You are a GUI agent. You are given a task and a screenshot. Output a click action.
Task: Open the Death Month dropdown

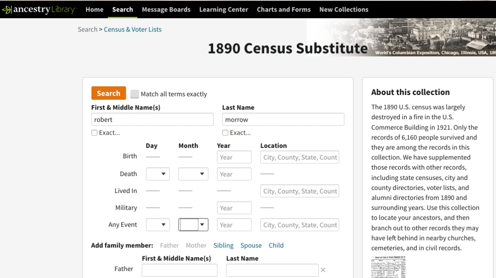(193, 173)
